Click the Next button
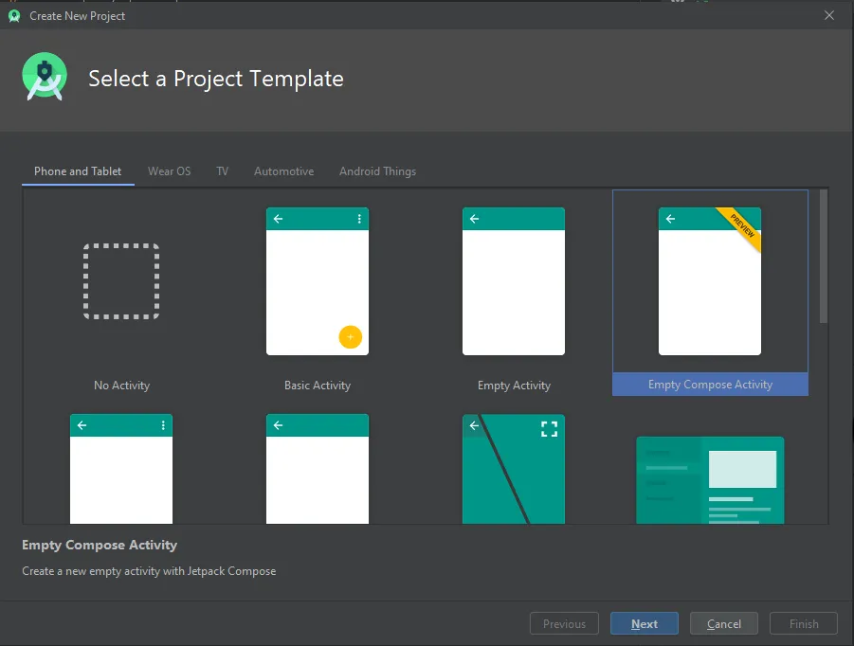The width and height of the screenshot is (854, 646). tap(645, 623)
